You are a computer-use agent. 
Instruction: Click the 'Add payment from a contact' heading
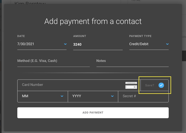click(93, 21)
